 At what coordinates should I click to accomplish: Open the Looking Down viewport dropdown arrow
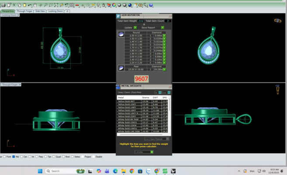coord(18,15)
